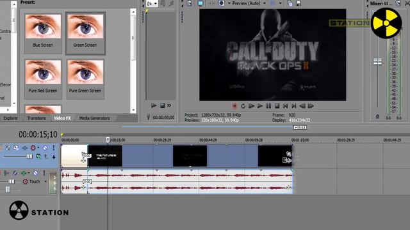The height and width of the screenshot is (230, 410).
Task: Copy preview snapshot to clipboard
Action: pos(290,3)
